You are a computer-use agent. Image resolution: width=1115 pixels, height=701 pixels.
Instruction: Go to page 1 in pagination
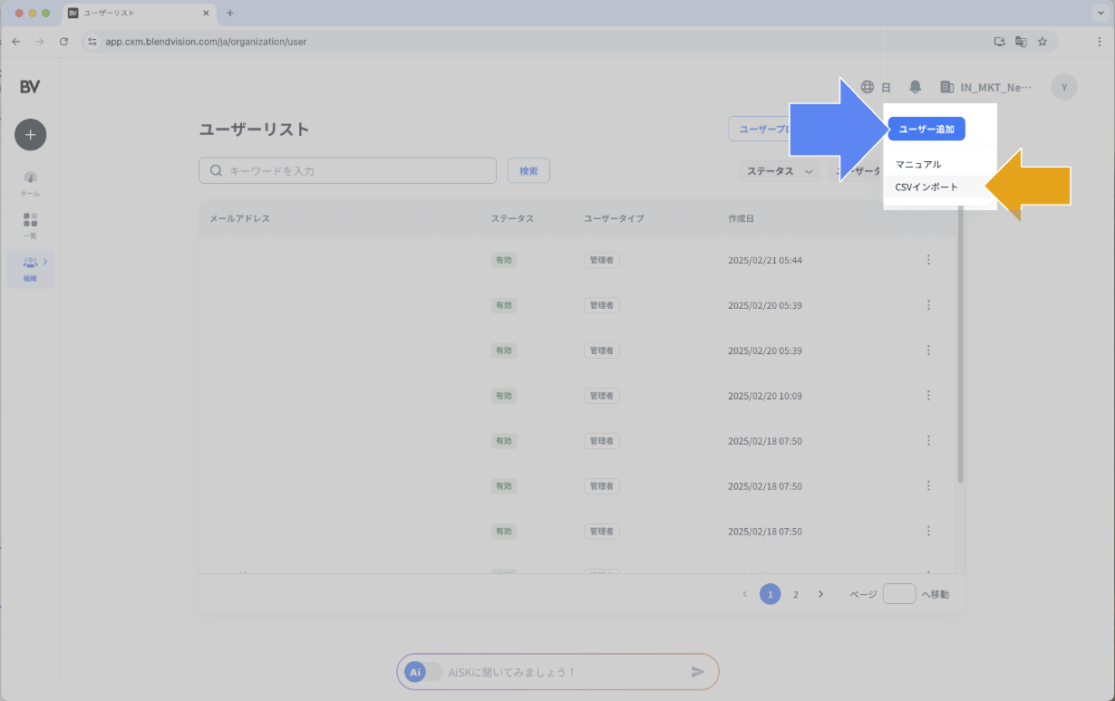point(771,594)
